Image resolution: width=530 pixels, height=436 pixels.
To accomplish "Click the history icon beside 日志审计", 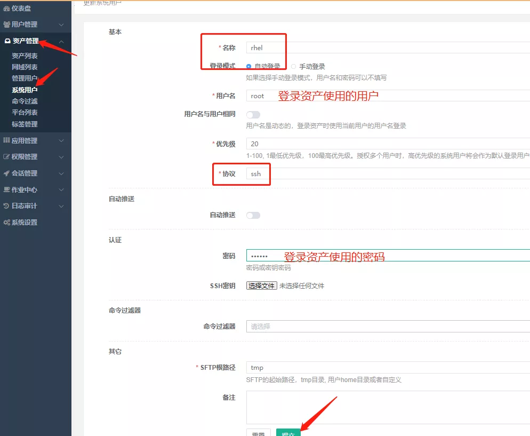I will tap(7, 206).
